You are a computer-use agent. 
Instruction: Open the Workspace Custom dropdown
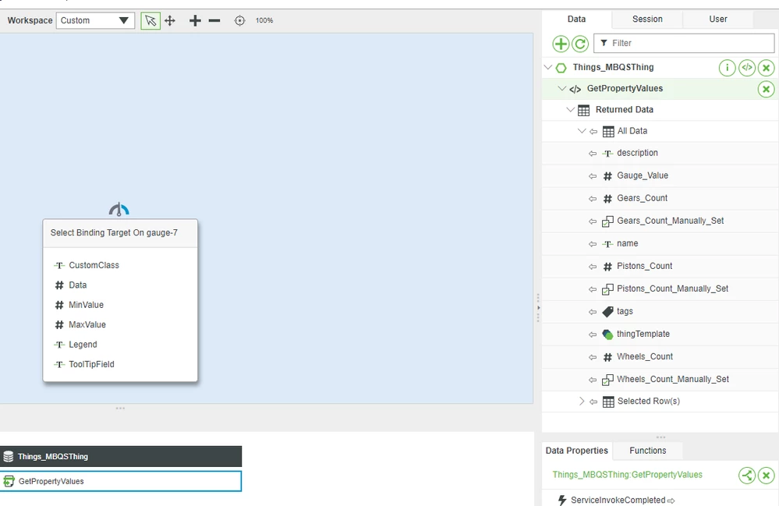coord(95,21)
